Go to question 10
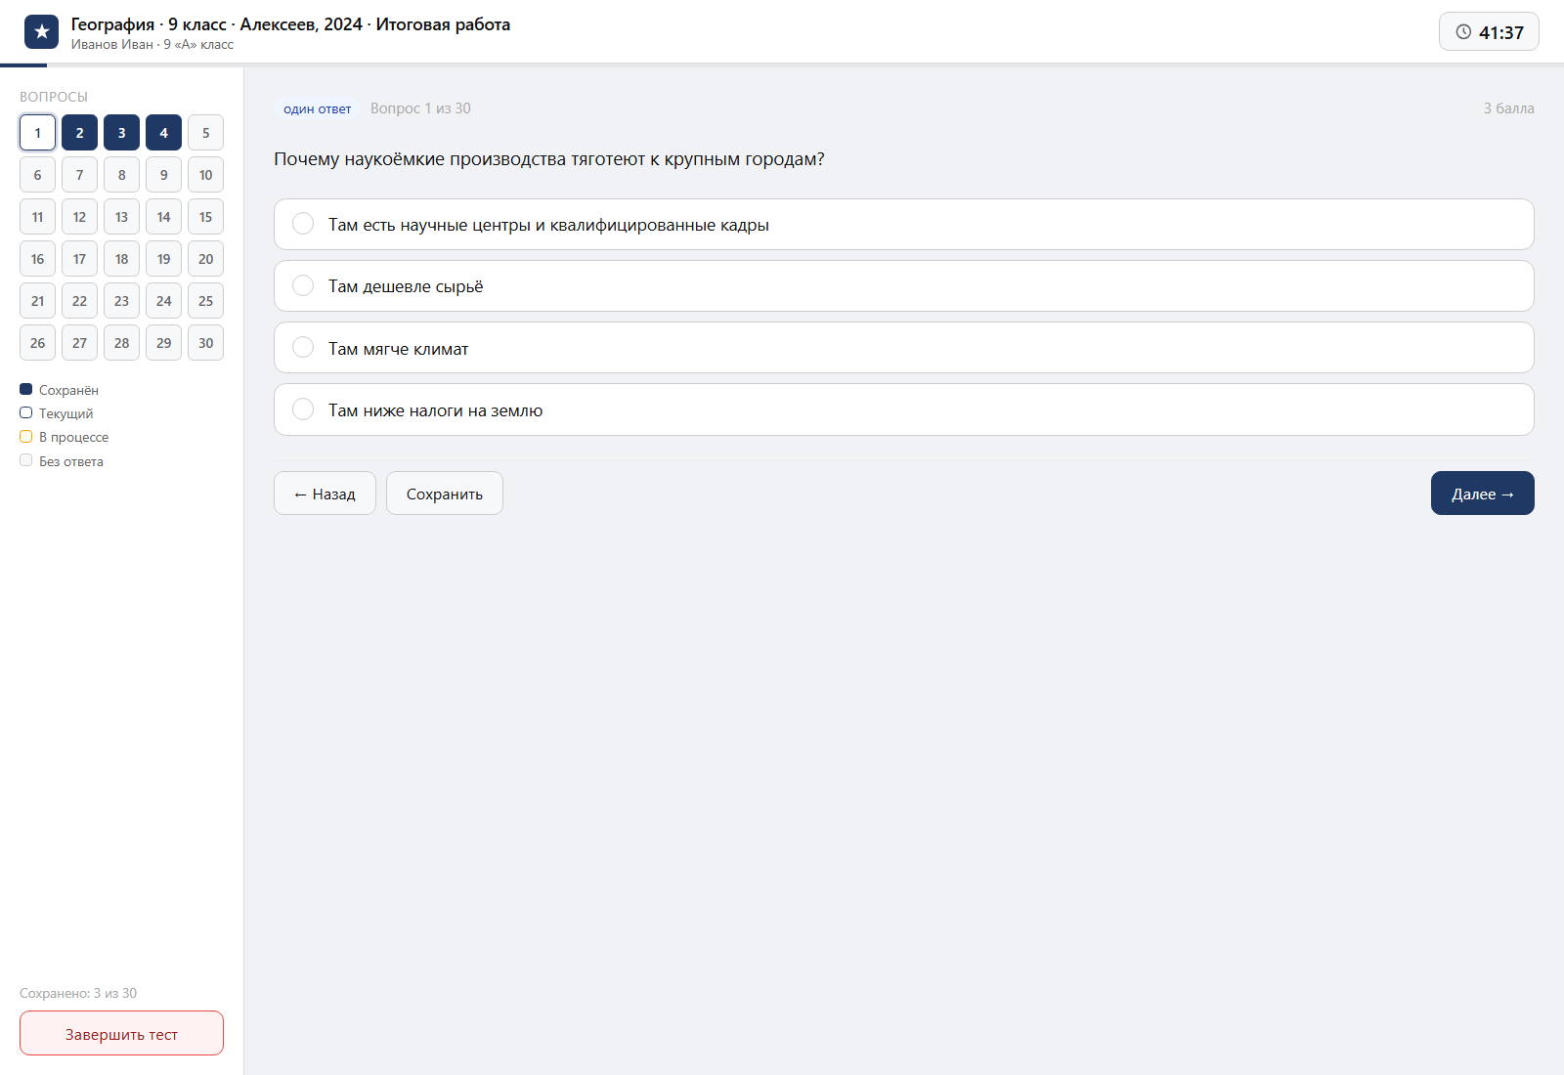The height and width of the screenshot is (1075, 1564). (205, 175)
